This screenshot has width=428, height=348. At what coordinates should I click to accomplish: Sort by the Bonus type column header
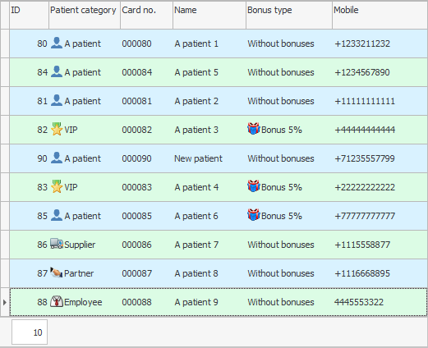click(289, 15)
